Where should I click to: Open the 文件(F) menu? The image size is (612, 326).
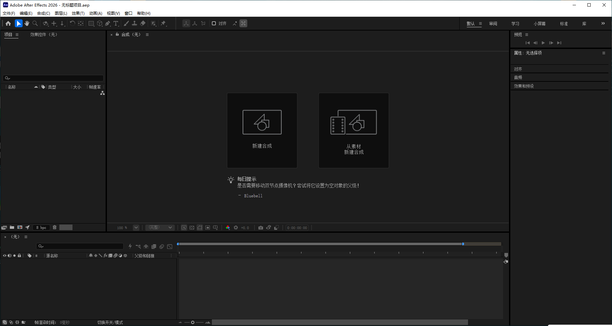click(x=9, y=13)
